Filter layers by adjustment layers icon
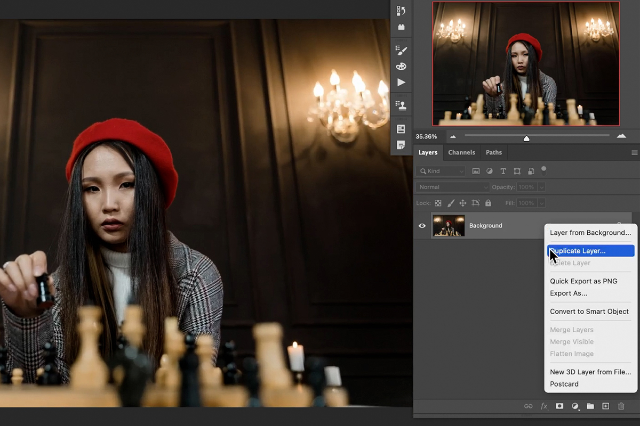The height and width of the screenshot is (426, 640). (x=490, y=171)
